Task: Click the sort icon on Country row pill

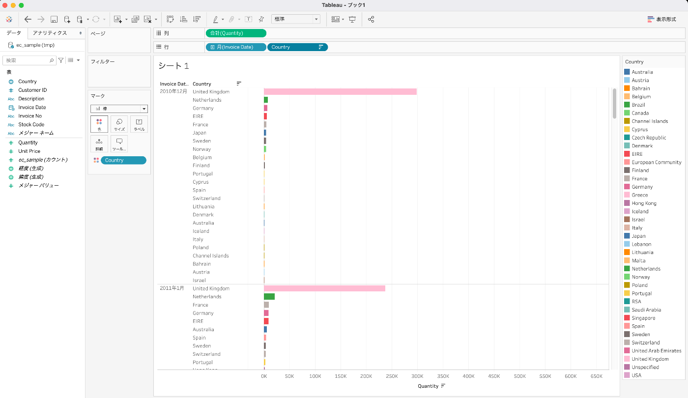Action: 321,47
